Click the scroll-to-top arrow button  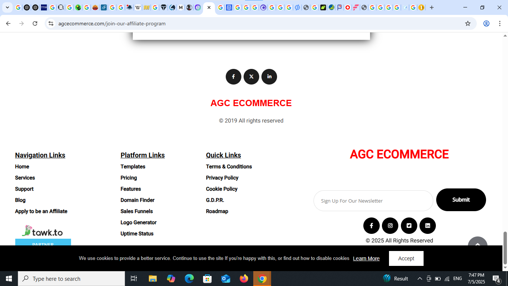coord(478,241)
